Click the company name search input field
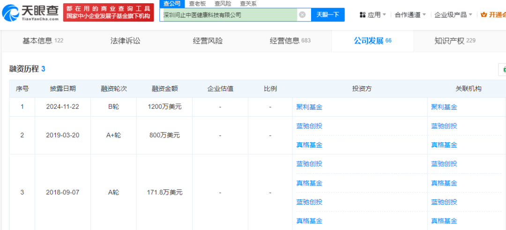This screenshot has width=506, height=230. [x=229, y=15]
